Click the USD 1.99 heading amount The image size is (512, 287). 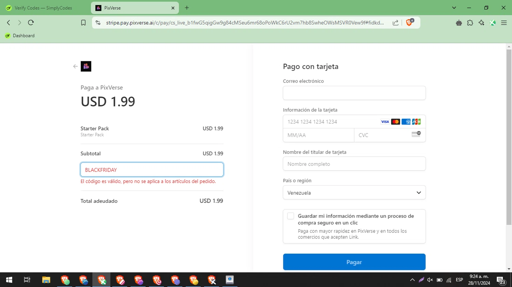tap(108, 101)
